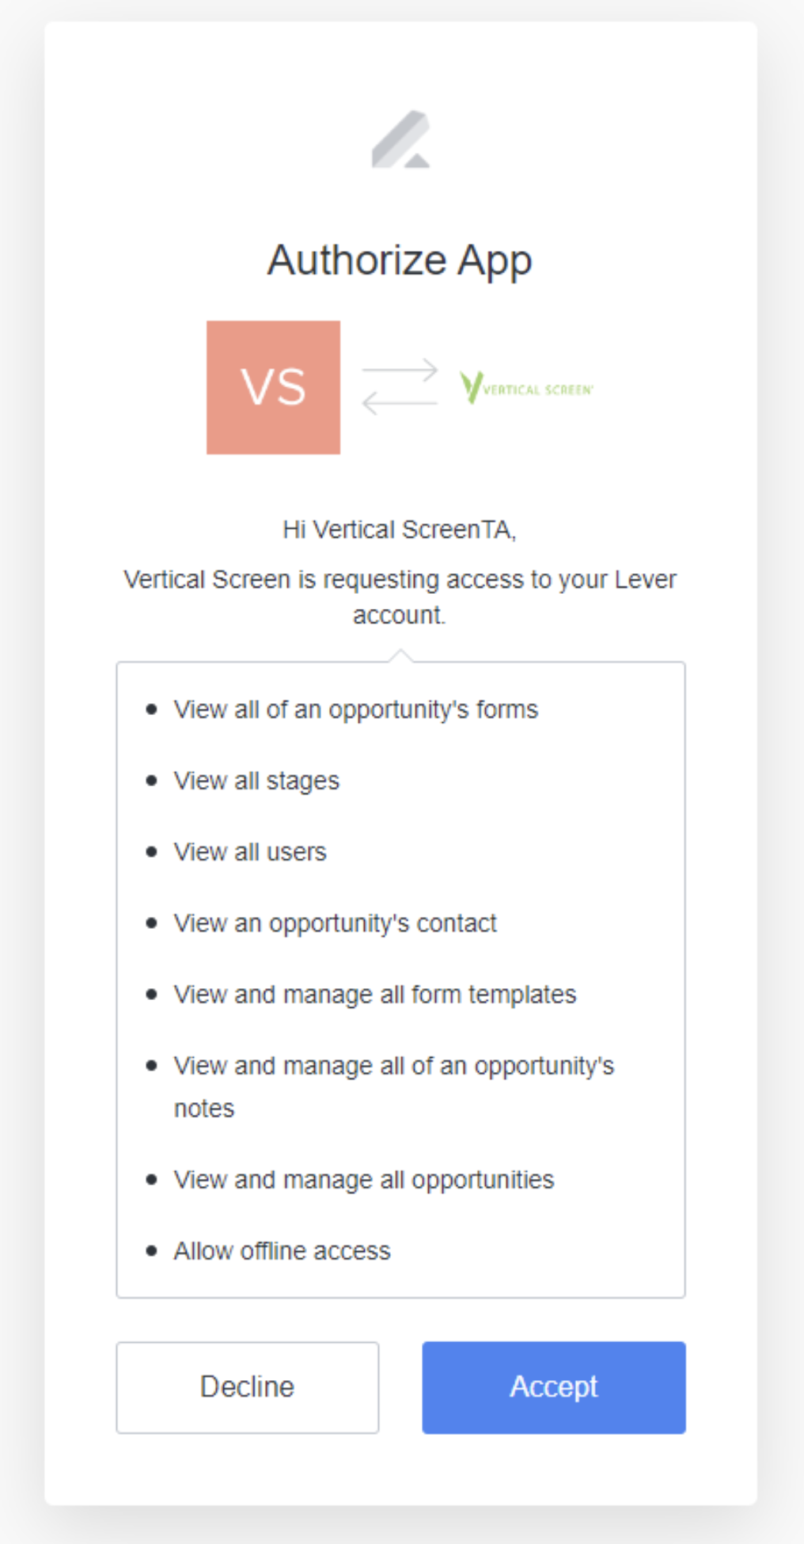Select 'View and manage all of an opportunity's notes'
This screenshot has width=804, height=1544.
point(394,1067)
